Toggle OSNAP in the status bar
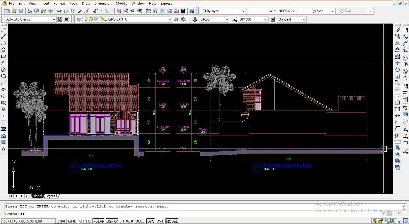The height and width of the screenshot is (224, 409). [x=112, y=221]
